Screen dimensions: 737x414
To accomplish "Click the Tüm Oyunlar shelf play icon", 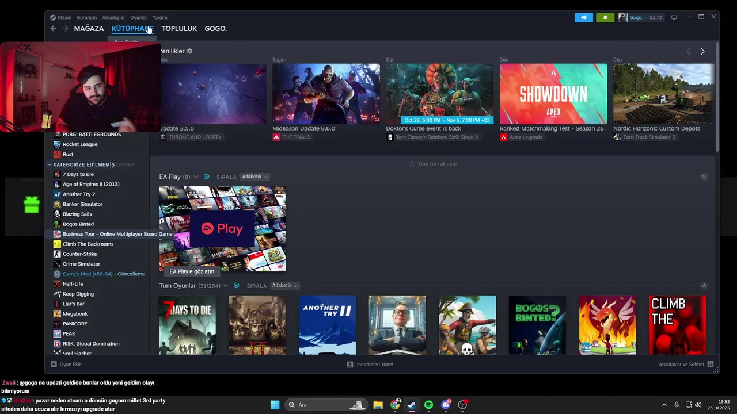I will pos(236,286).
